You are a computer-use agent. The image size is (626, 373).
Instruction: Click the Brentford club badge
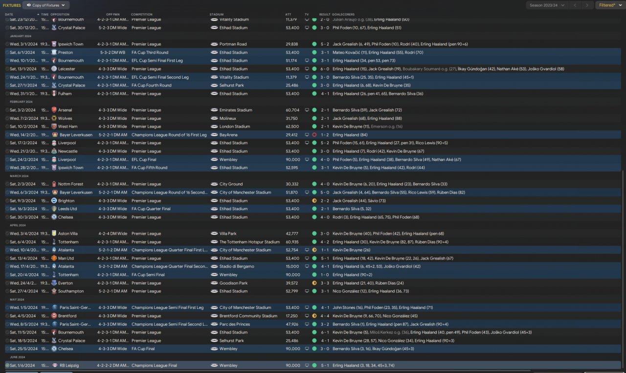(x=54, y=316)
